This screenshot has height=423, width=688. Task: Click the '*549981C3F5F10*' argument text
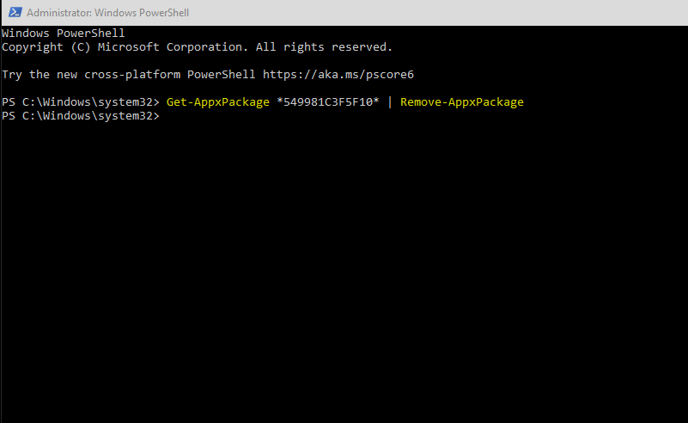click(328, 102)
